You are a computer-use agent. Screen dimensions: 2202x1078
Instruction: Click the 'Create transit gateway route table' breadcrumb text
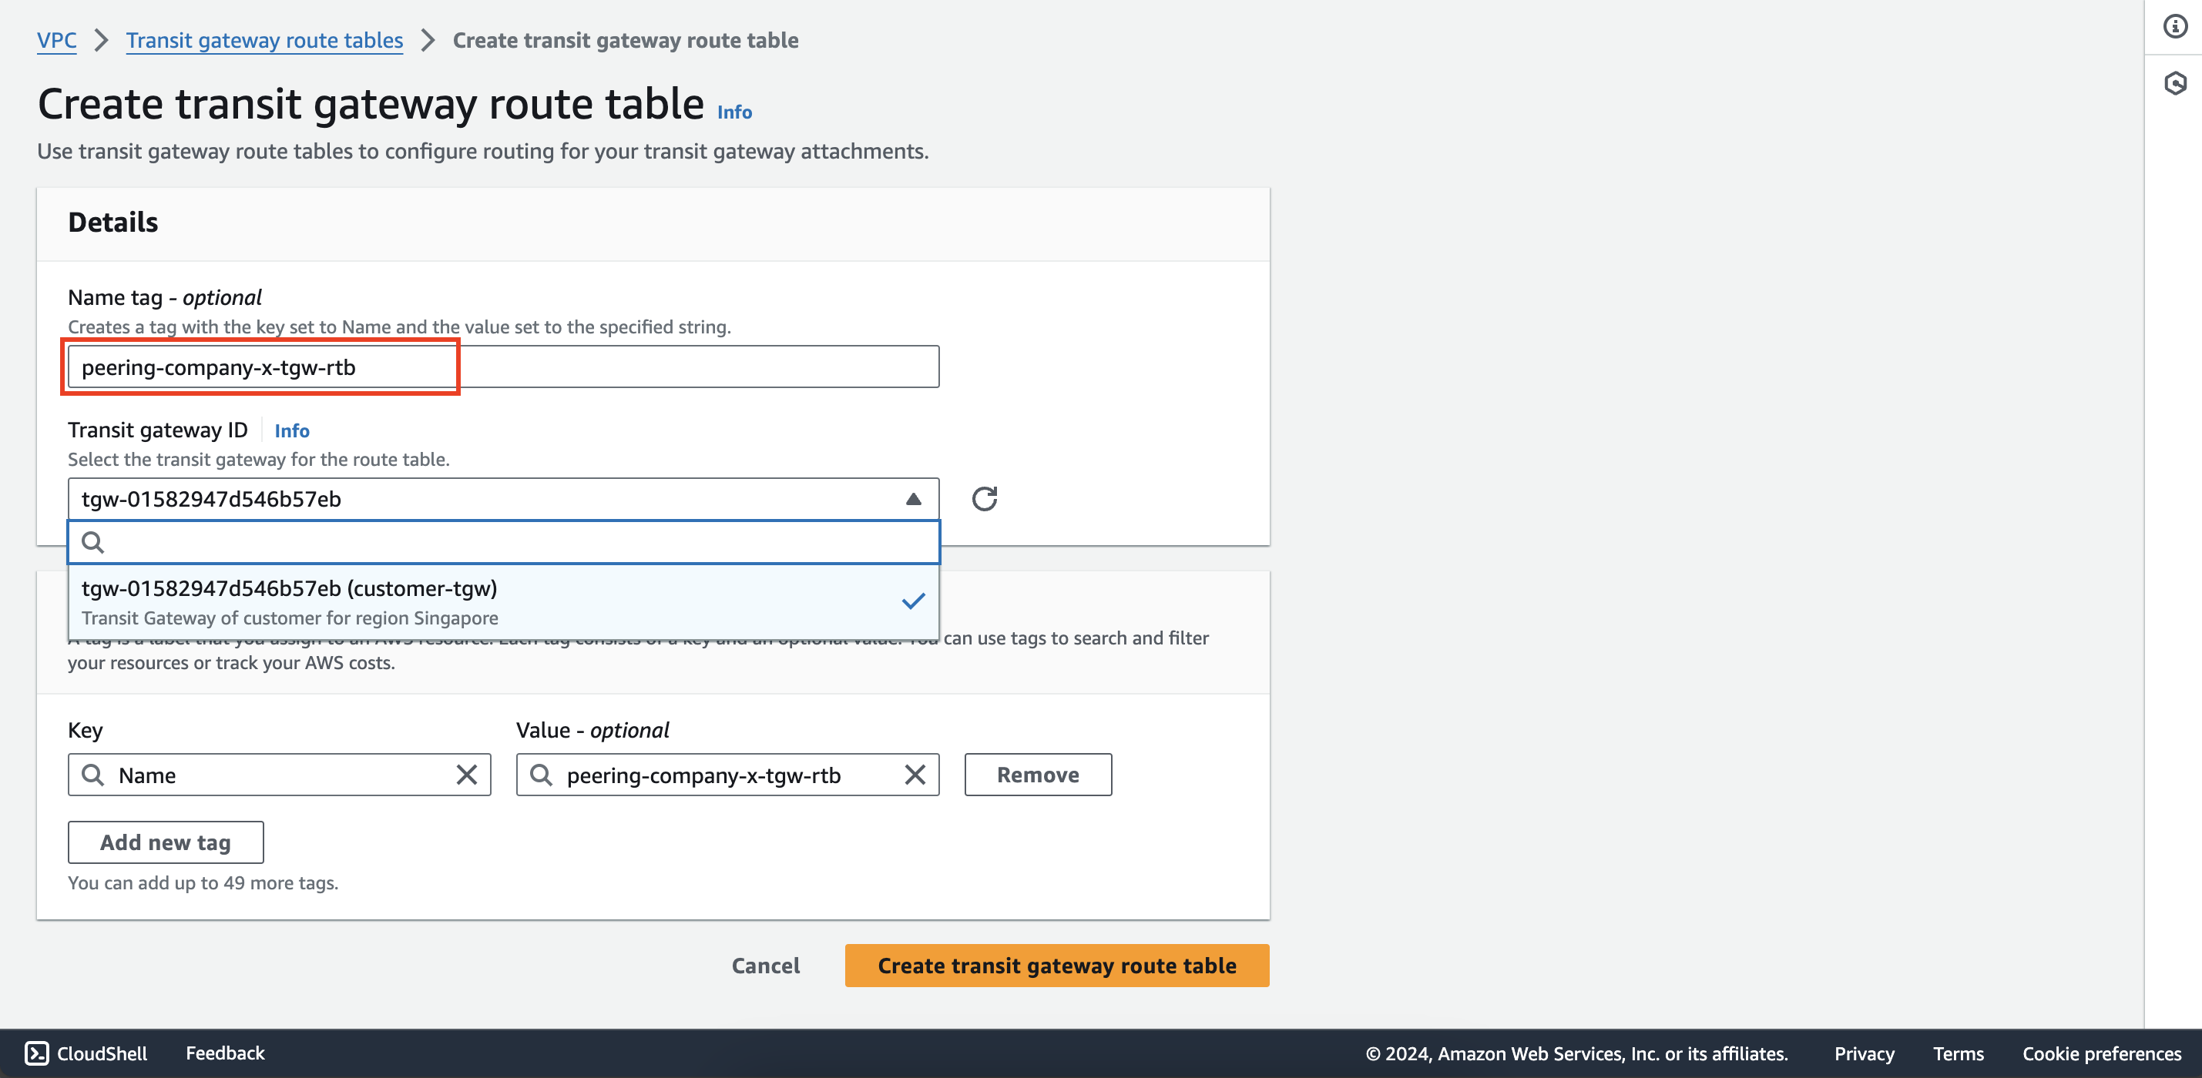click(625, 40)
